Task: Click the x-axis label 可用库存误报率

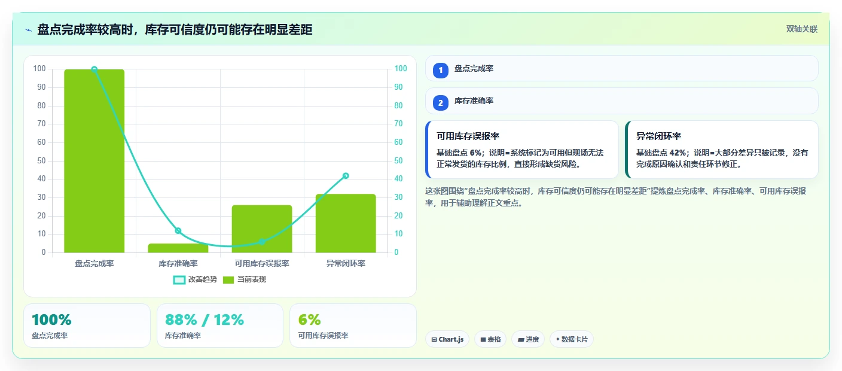Action: (262, 263)
